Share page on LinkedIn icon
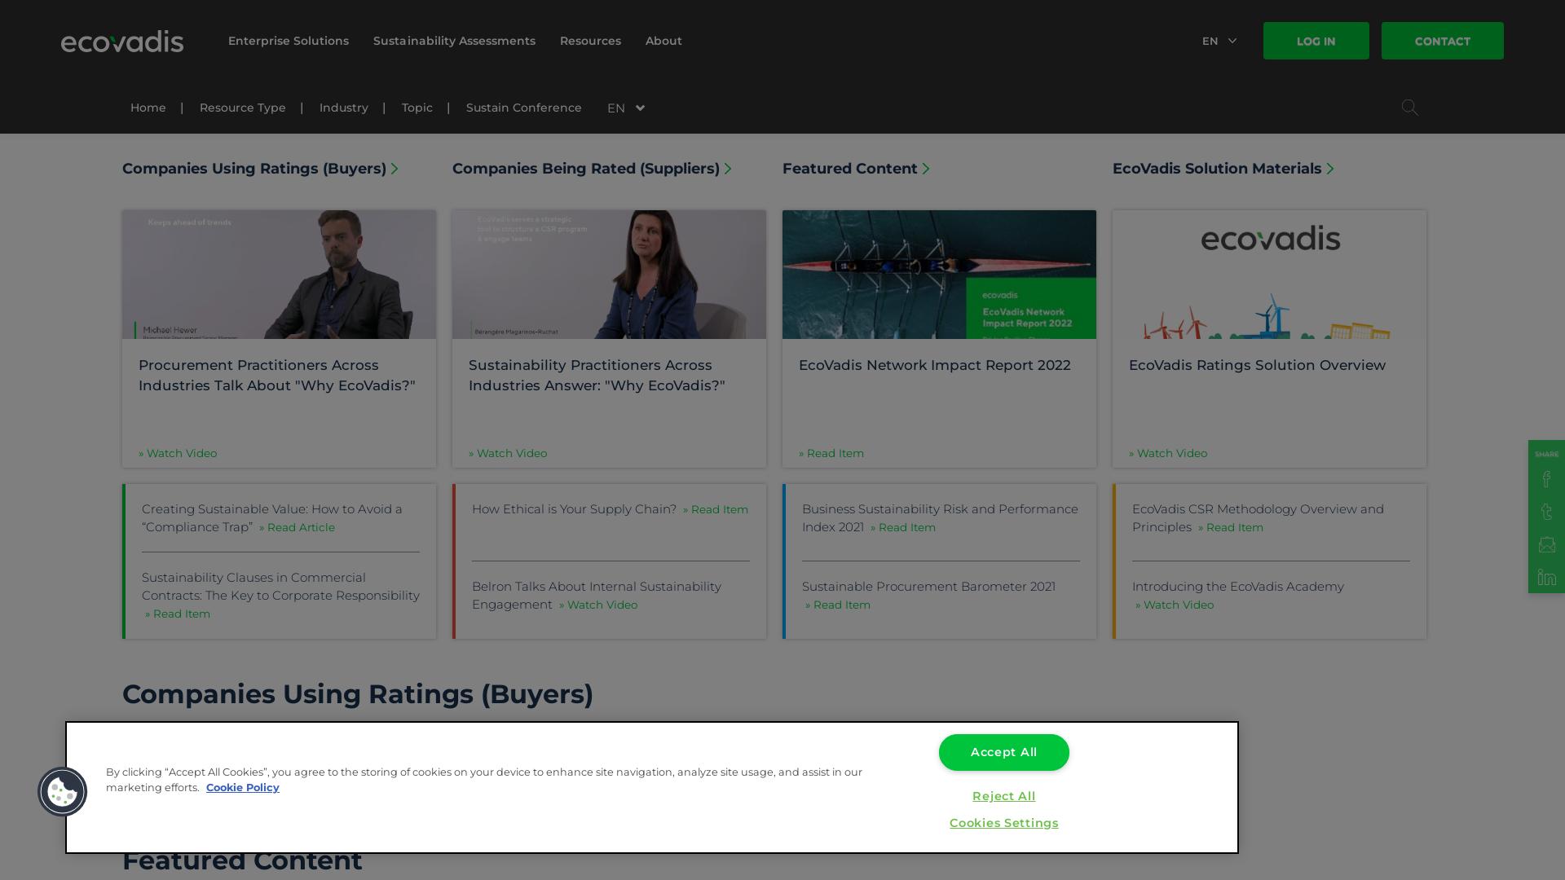This screenshot has height=880, width=1565. [x=1546, y=577]
